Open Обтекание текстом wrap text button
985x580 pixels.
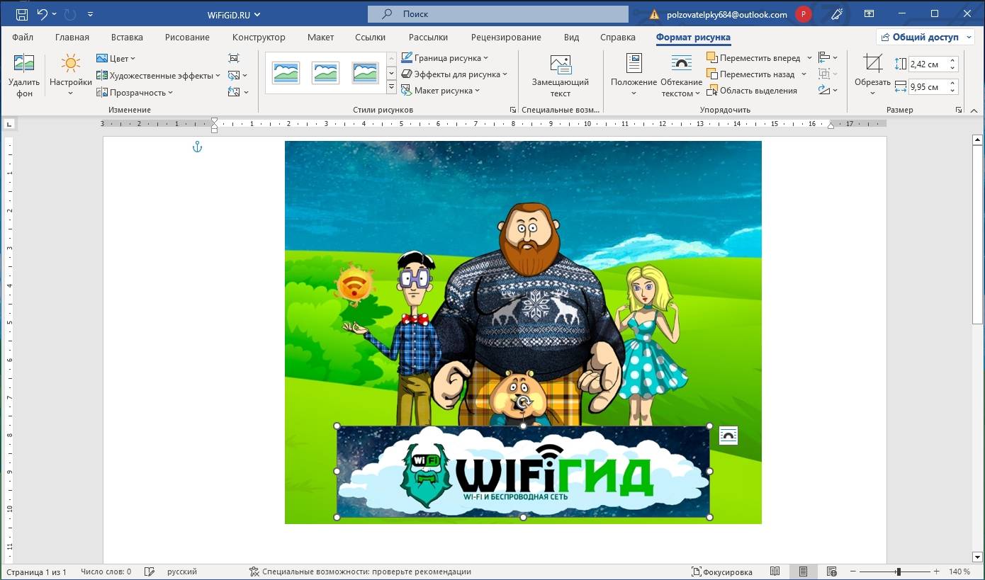click(x=681, y=76)
